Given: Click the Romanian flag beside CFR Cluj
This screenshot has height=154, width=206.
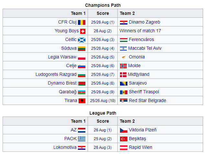Looking at the screenshot, I should [82, 22].
